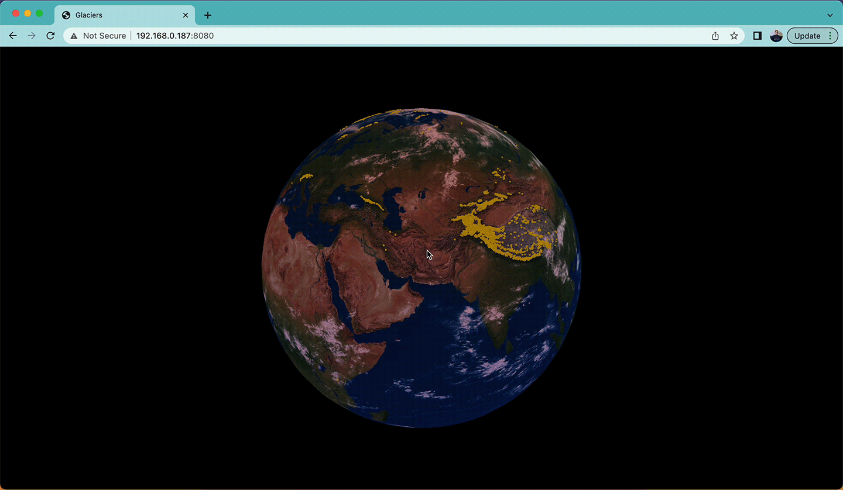This screenshot has width=843, height=490.
Task: Click the forward navigation arrow
Action: point(32,36)
